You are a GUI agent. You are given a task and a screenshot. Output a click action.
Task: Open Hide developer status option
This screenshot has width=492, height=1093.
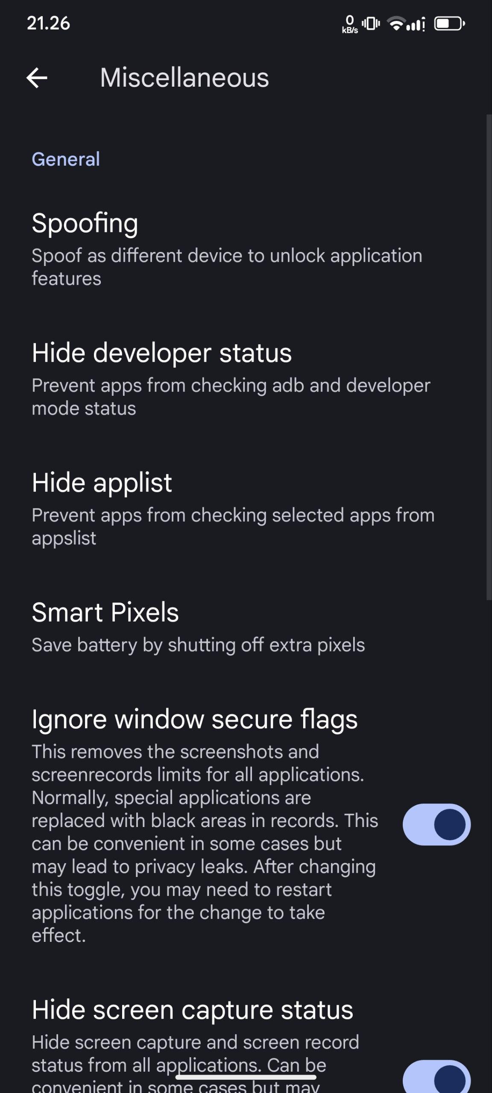tap(161, 353)
